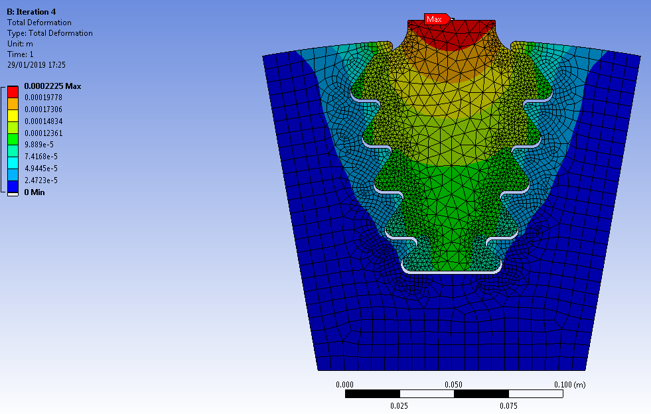Image resolution: width=651 pixels, height=414 pixels.
Task: Click the Time: 1 text
Action: pos(21,54)
